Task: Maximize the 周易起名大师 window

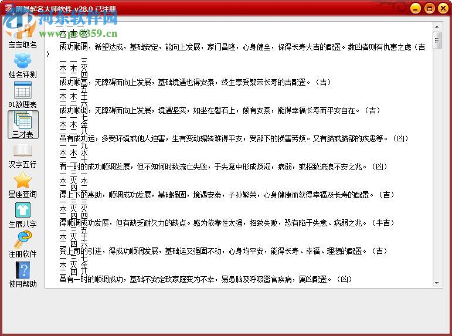Action: [x=430, y=8]
